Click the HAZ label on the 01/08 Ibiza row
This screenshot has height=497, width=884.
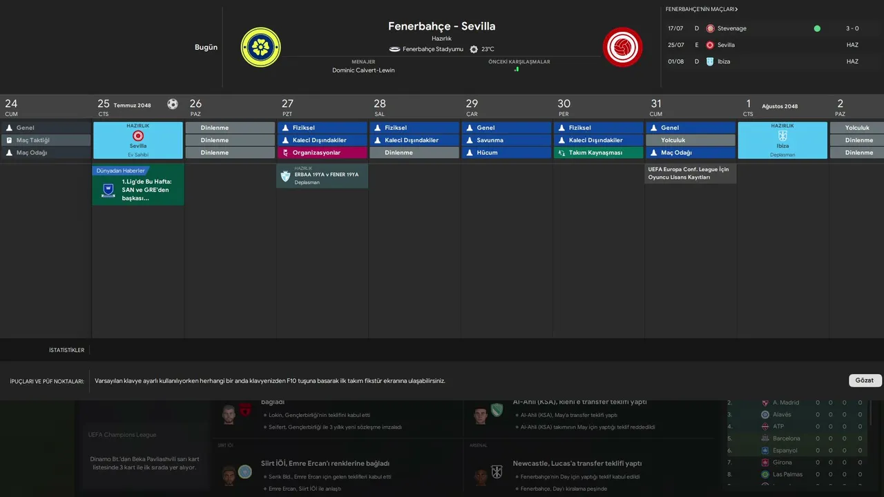point(852,61)
